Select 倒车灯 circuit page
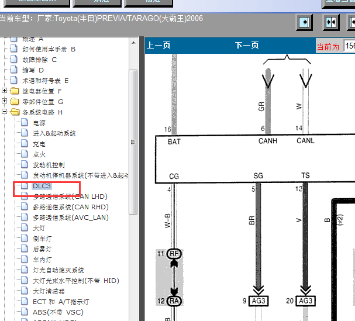The image size is (355, 321). tap(42, 239)
